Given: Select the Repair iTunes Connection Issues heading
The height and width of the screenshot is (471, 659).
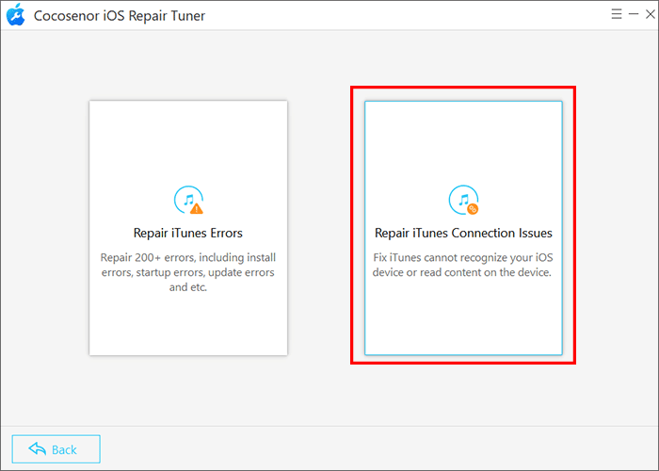Looking at the screenshot, I should [x=463, y=233].
